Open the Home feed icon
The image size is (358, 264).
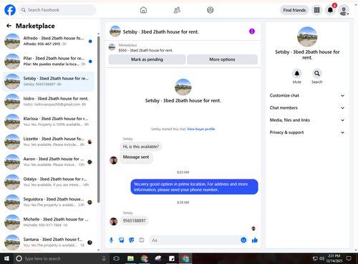tap(143, 10)
